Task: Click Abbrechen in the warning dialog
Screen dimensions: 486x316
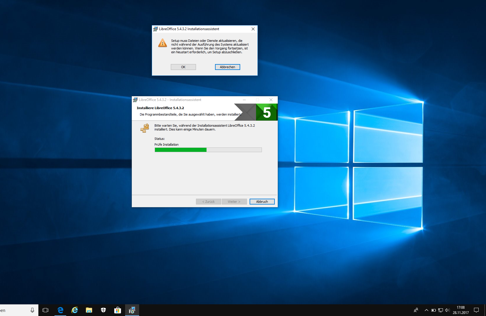Action: 227,67
